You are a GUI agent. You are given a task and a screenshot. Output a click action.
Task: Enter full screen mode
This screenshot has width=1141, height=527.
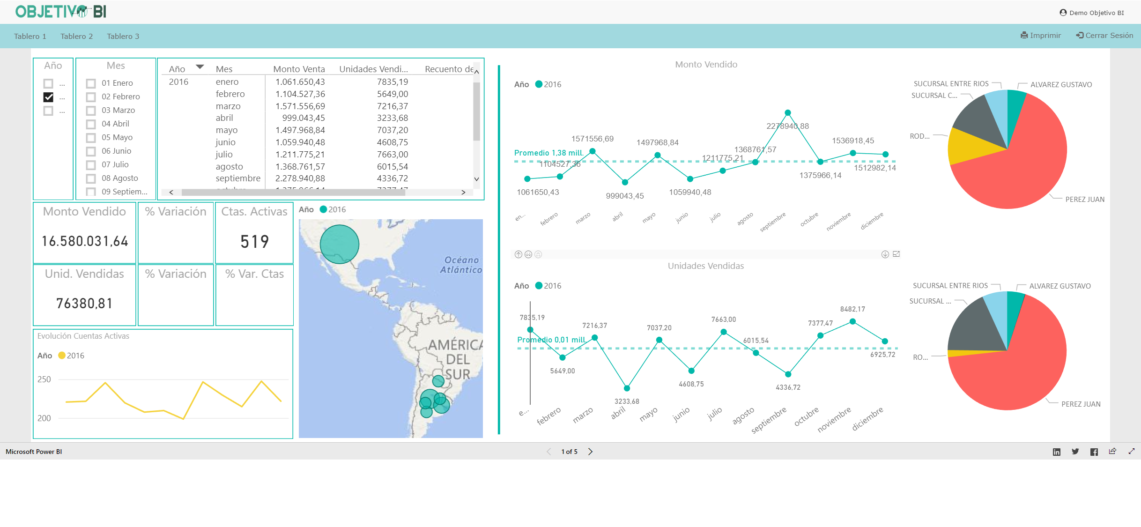click(1132, 451)
